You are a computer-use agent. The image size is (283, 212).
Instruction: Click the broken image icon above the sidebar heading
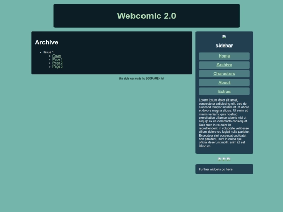coord(224,37)
